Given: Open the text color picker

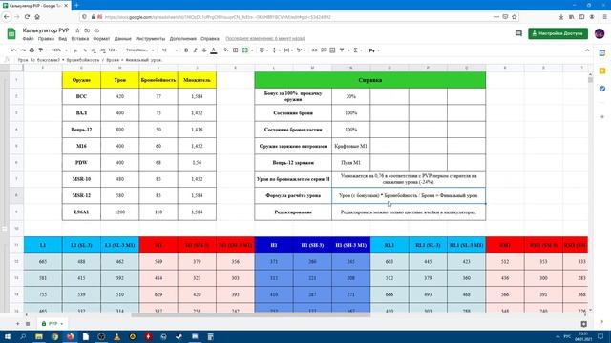Looking at the screenshot, I should tap(214, 50).
